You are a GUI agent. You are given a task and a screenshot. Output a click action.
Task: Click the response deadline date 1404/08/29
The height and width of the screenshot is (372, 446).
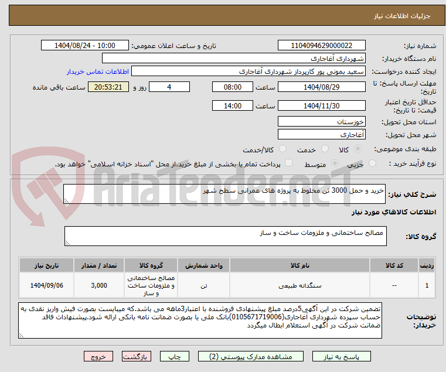click(x=321, y=87)
